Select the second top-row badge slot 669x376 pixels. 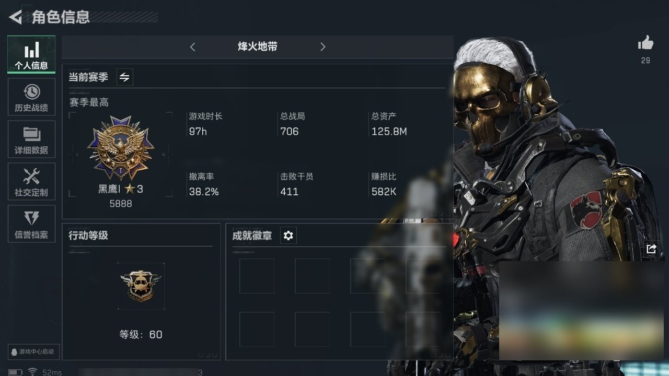(312, 276)
